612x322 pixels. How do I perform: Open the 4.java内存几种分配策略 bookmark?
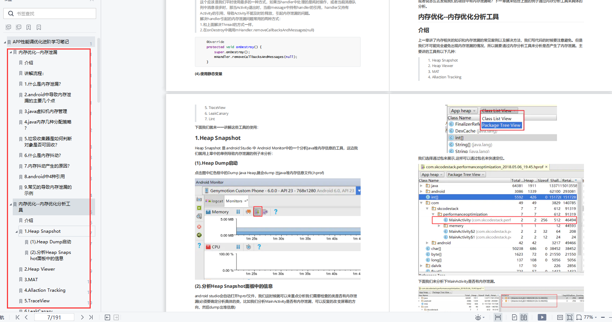[48, 125]
